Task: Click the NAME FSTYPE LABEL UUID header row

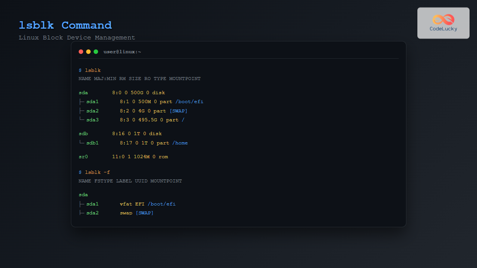Action: (130, 181)
